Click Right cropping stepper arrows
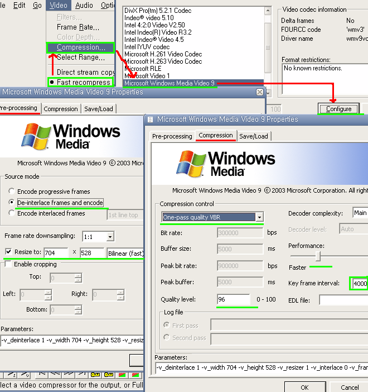Image resolution: width=368 pixels, height=392 pixels. click(x=120, y=294)
